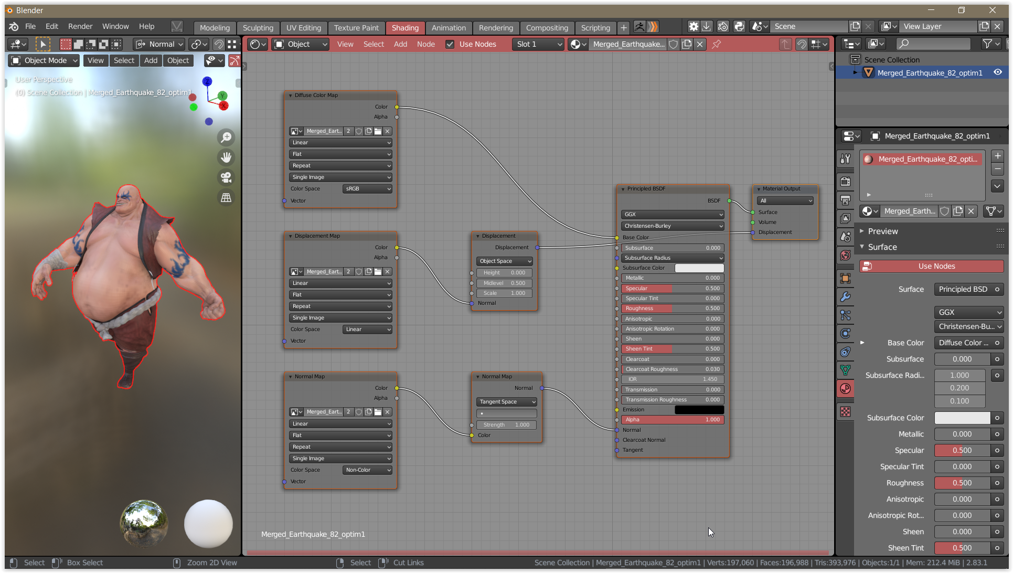Toggle Use Nodes checkbox in node editor

click(x=450, y=44)
